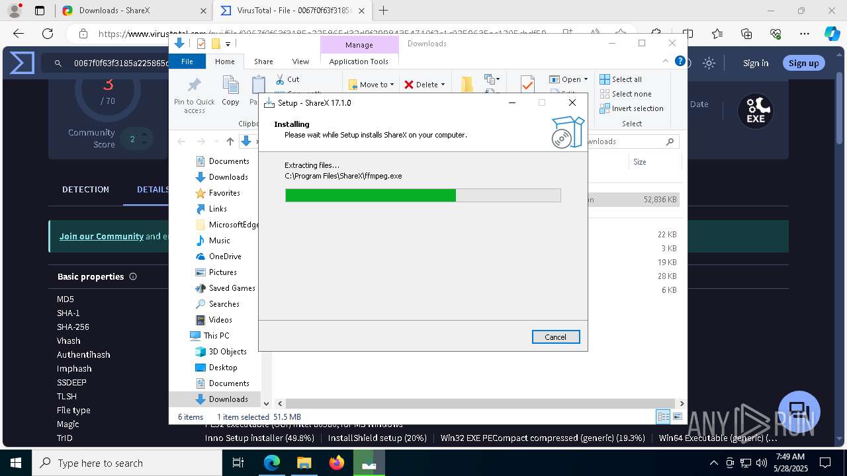Click Select all in ribbon
The image size is (847, 476).
point(621,79)
